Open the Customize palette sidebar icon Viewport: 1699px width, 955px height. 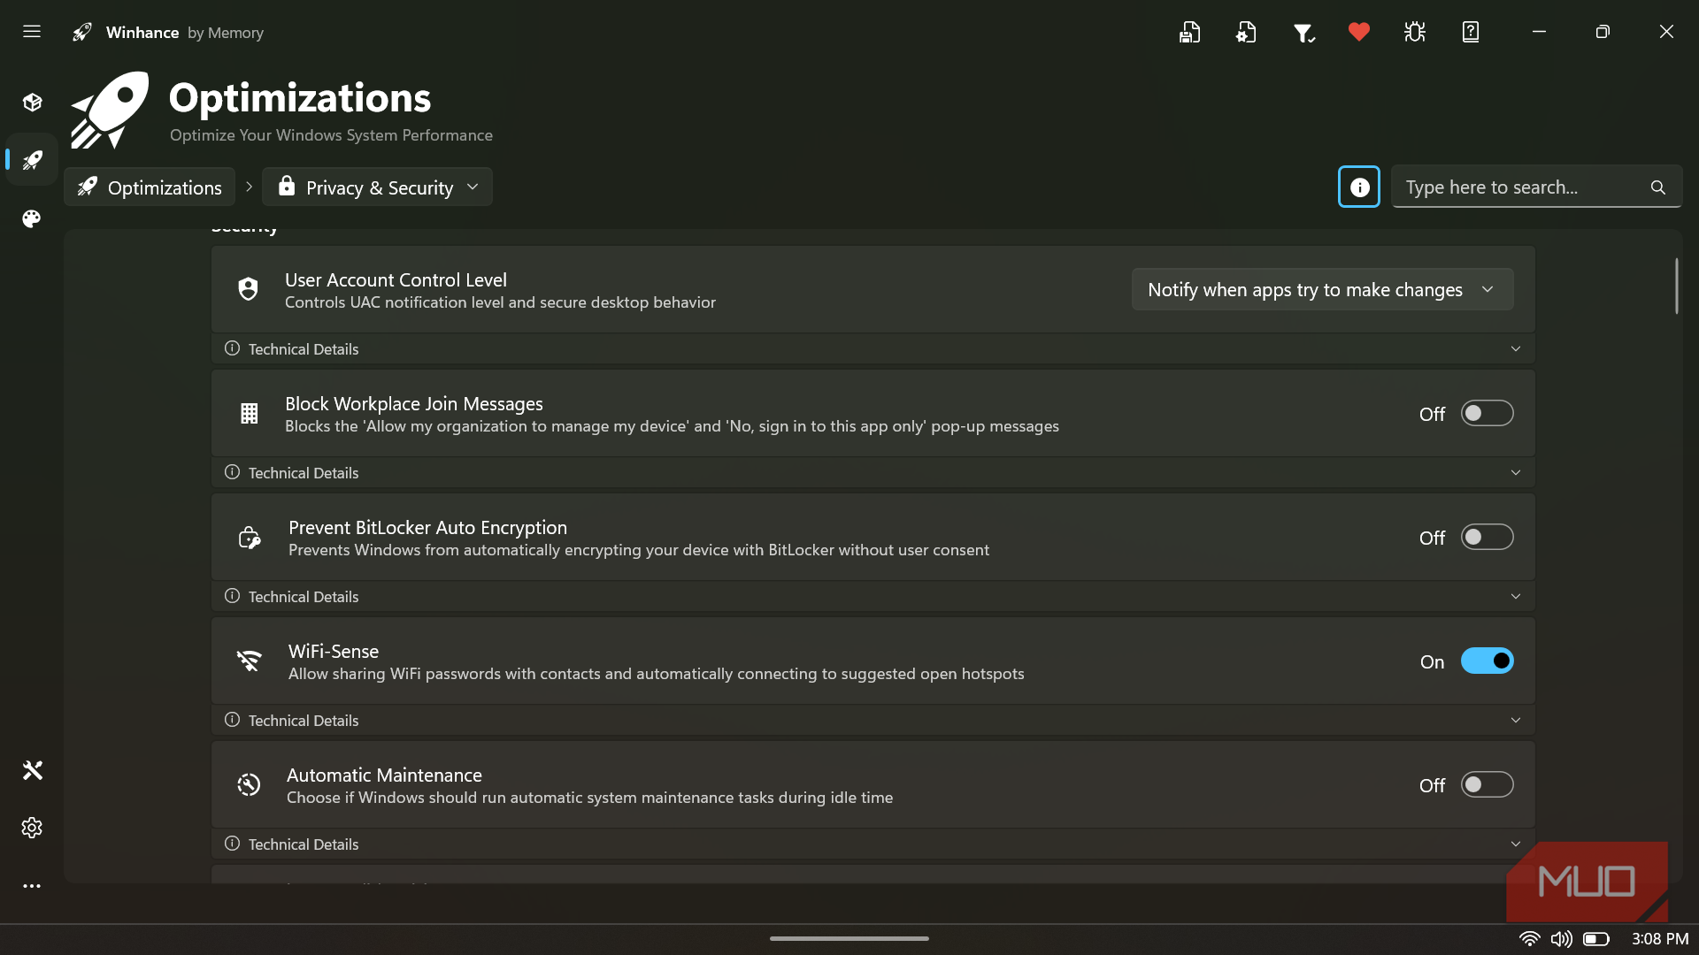tap(32, 218)
